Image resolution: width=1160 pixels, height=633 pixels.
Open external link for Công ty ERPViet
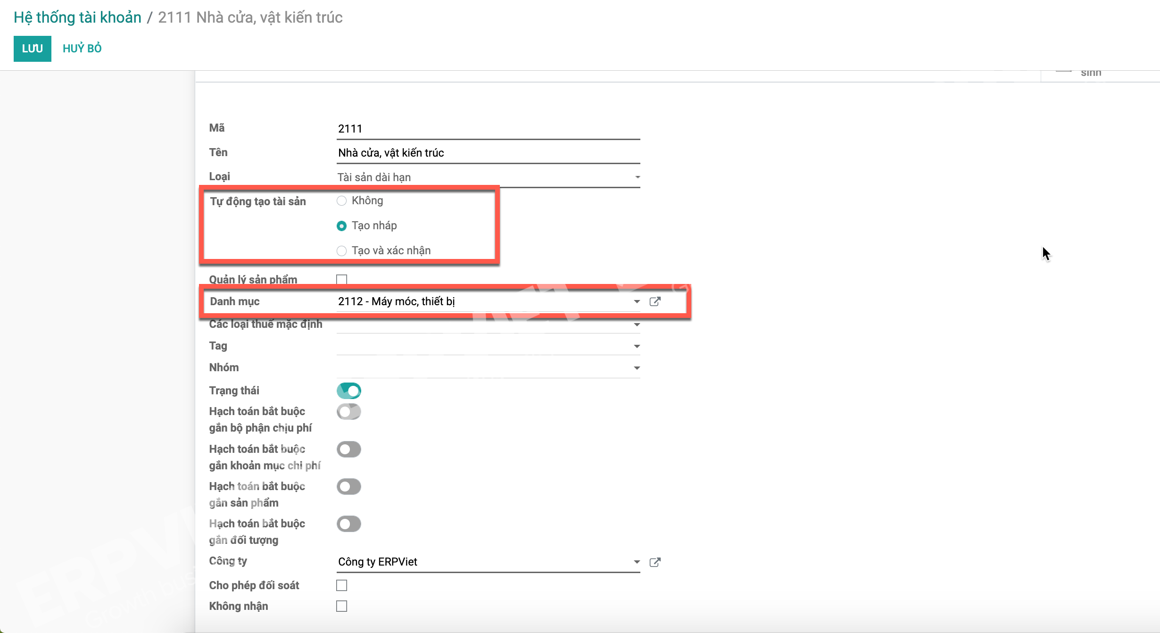coord(655,562)
